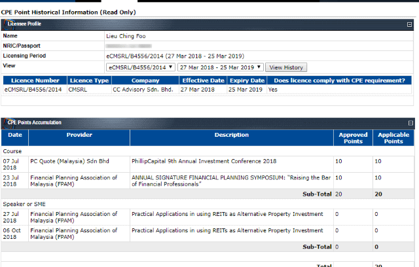This screenshot has width=419, height=267.
Task: Click the 06 Oct 2018 date cell
Action: tap(15, 234)
